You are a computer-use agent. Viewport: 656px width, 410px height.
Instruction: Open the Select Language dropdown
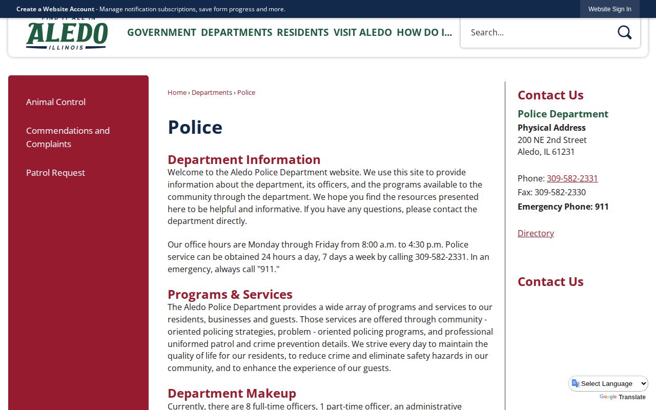tap(608, 383)
